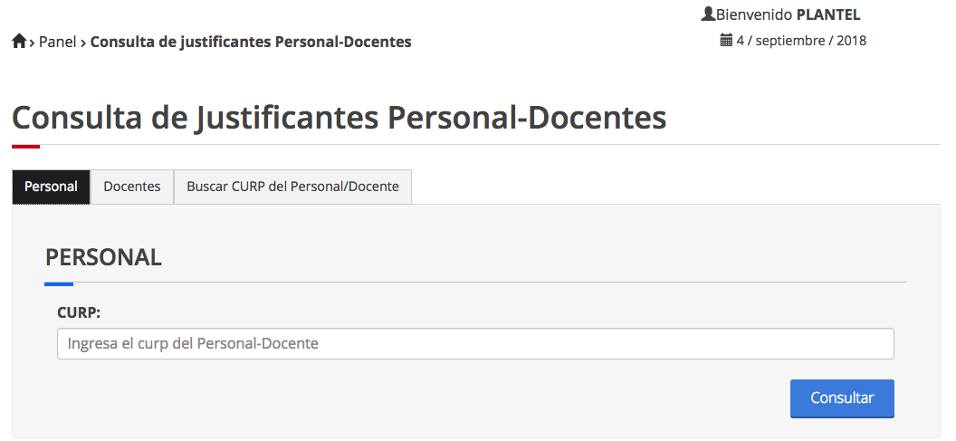Click the PERSONAL section heading

103,257
